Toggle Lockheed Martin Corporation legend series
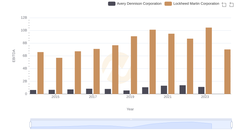The width and height of the screenshot is (237, 136). [x=192, y=4]
